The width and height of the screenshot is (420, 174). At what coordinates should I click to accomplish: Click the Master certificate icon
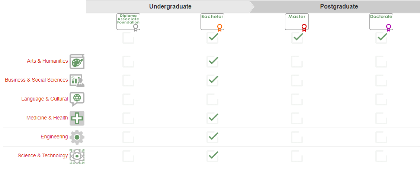point(297,23)
